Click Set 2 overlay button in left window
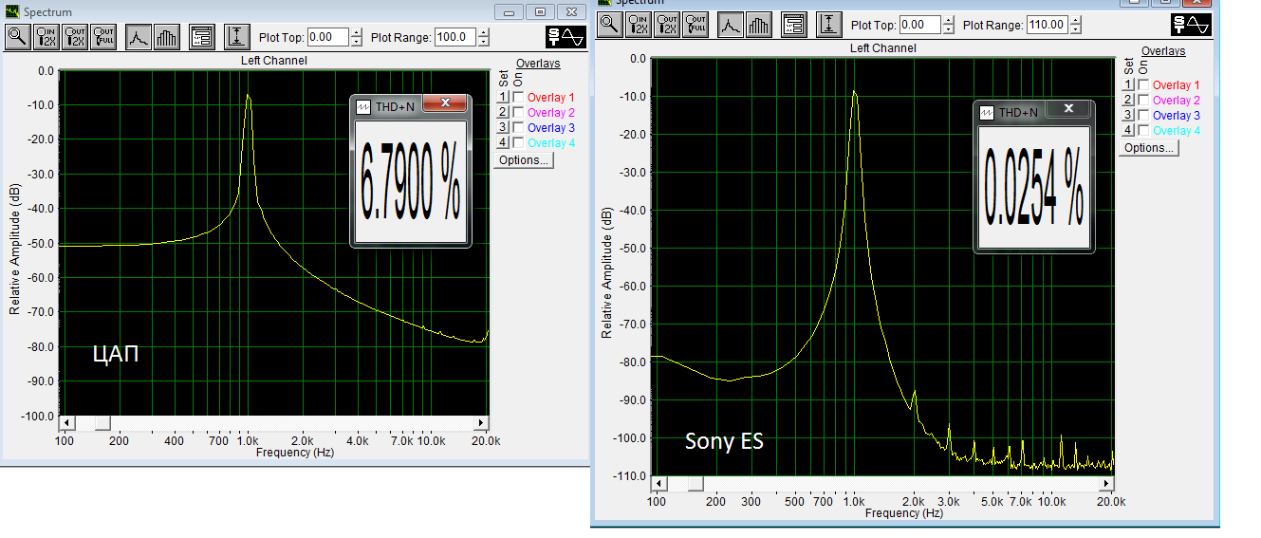 [504, 113]
